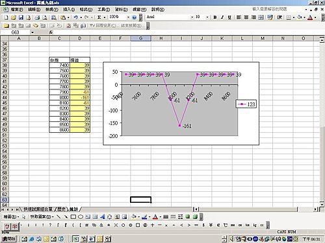Expand the Arial font name dropdown
Viewport: 325px width, 243px height.
tap(192, 17)
